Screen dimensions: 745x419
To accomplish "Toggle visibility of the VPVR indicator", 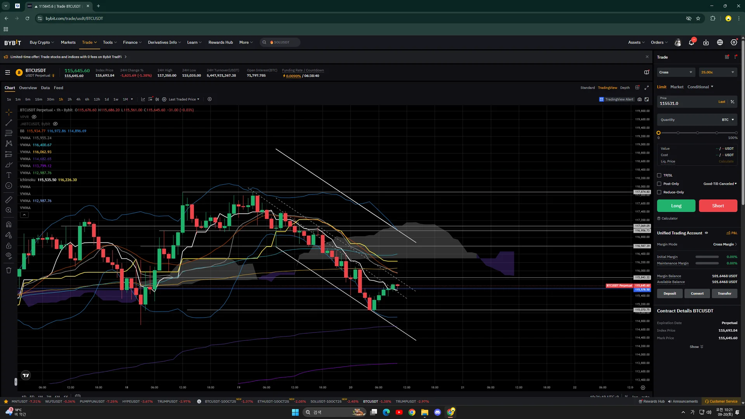I will 34,117.
